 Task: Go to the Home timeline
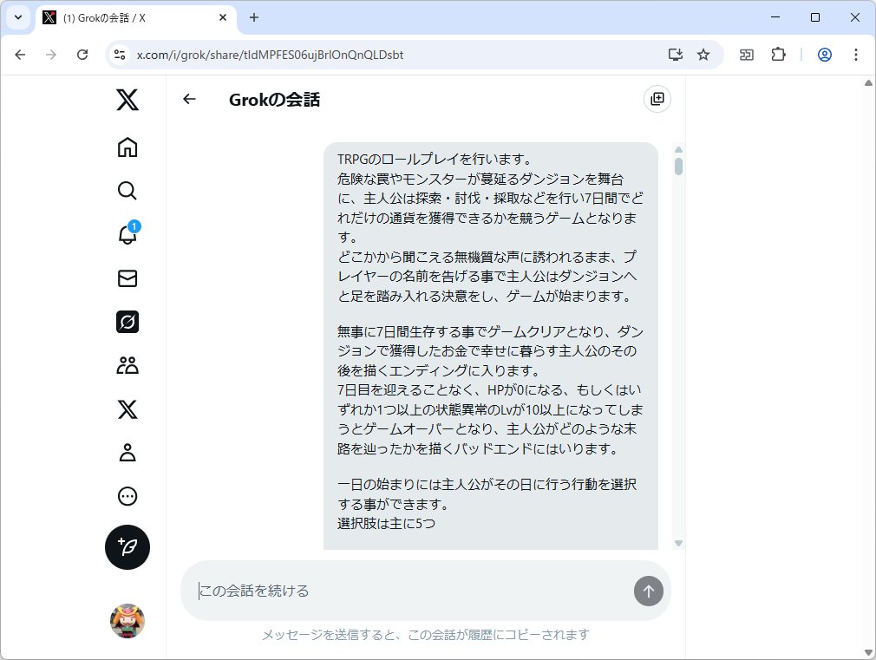tap(127, 147)
